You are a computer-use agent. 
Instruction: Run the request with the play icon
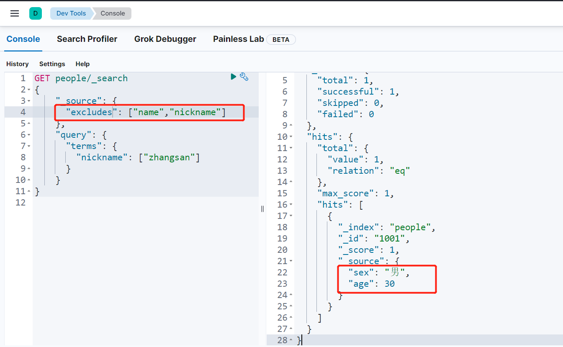pyautogui.click(x=234, y=77)
